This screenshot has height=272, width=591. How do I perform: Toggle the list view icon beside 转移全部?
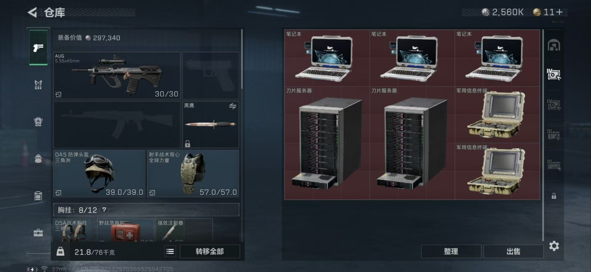tap(170, 251)
